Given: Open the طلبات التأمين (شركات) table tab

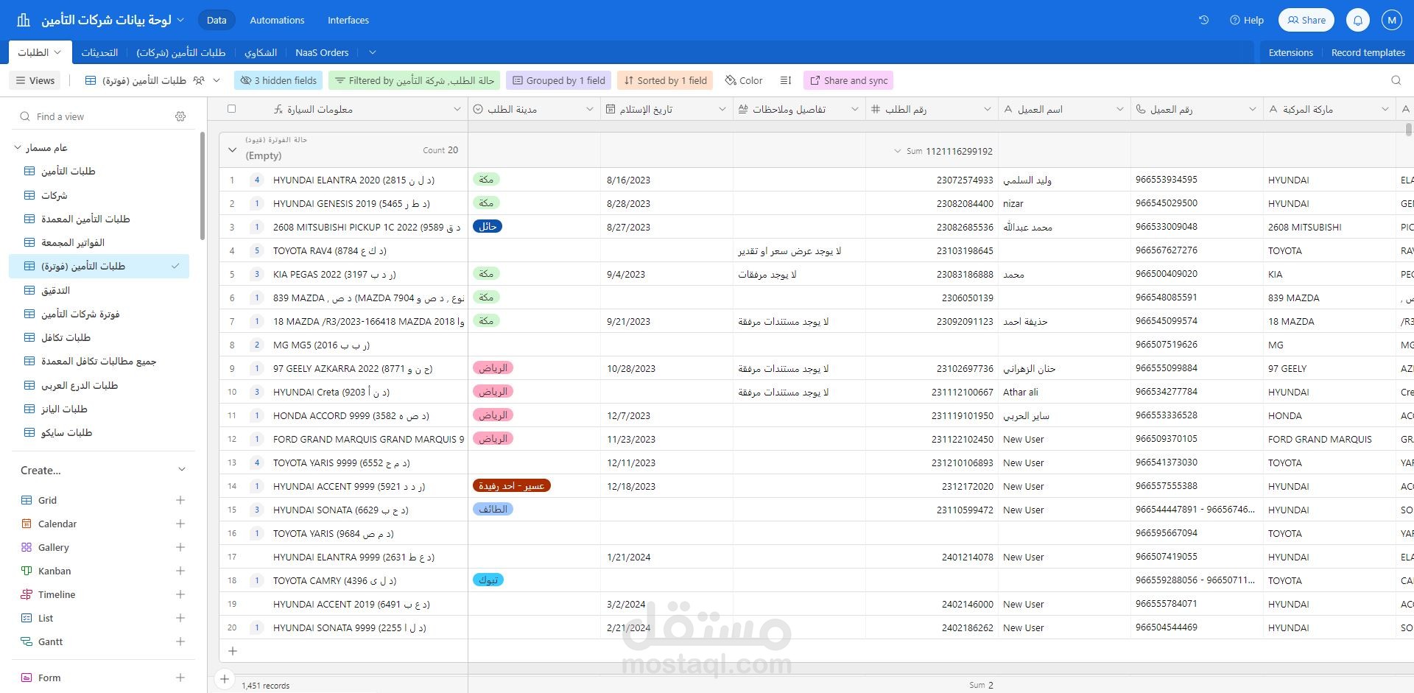Looking at the screenshot, I should (x=181, y=52).
